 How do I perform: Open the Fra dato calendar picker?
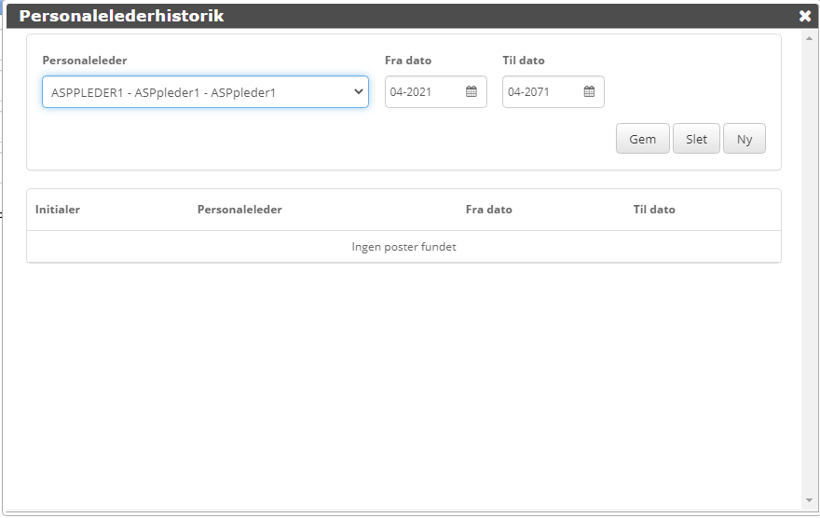(471, 91)
